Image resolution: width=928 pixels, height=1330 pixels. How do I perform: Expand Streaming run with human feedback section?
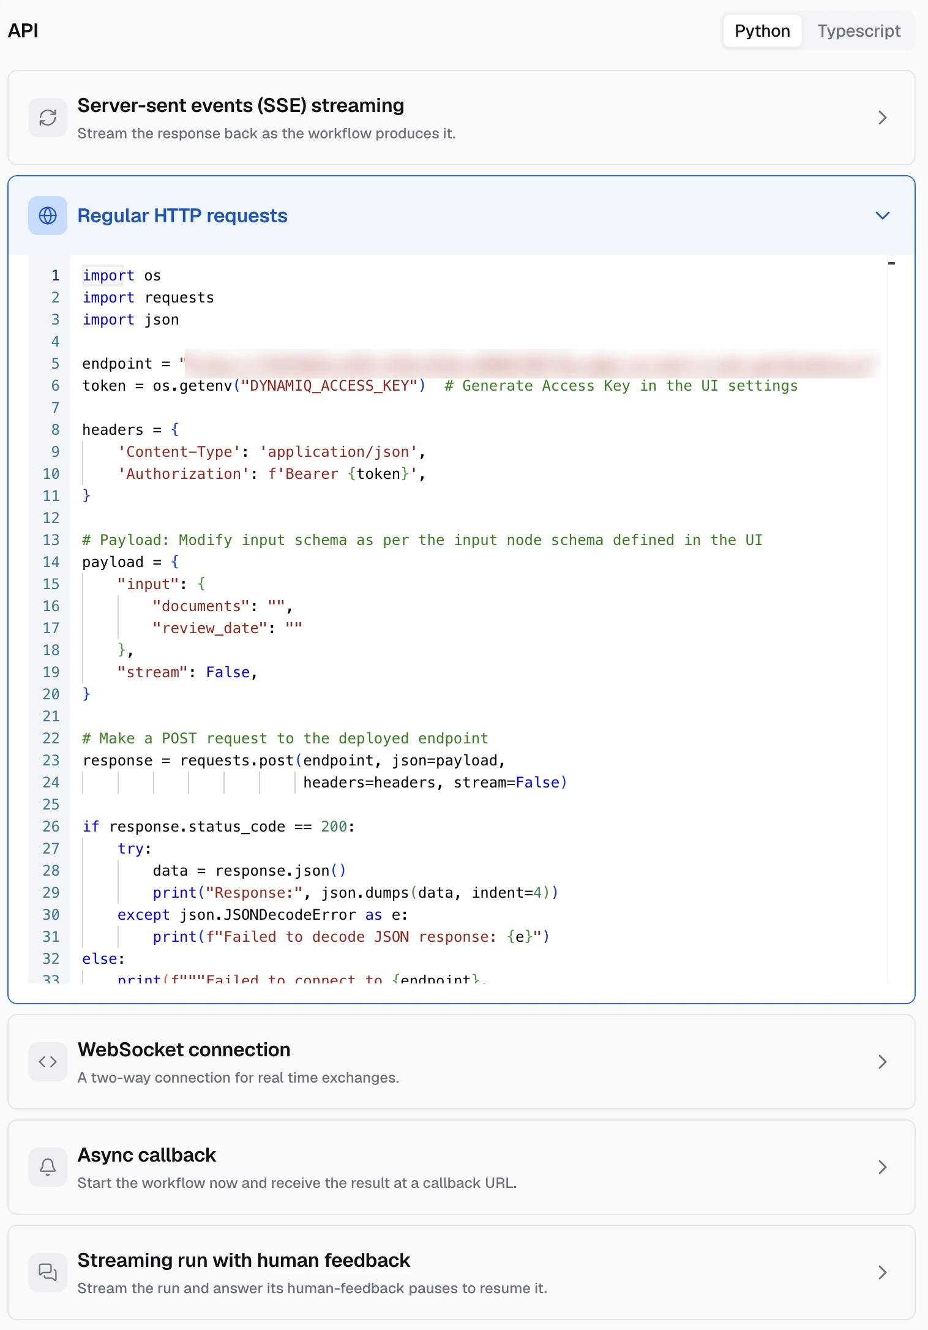click(x=882, y=1272)
